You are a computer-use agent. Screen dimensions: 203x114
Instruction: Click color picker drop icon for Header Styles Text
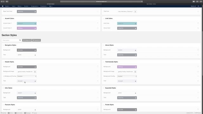(35, 81)
